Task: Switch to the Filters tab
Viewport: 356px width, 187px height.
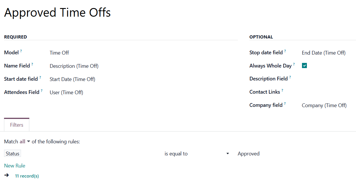Action: (17, 125)
